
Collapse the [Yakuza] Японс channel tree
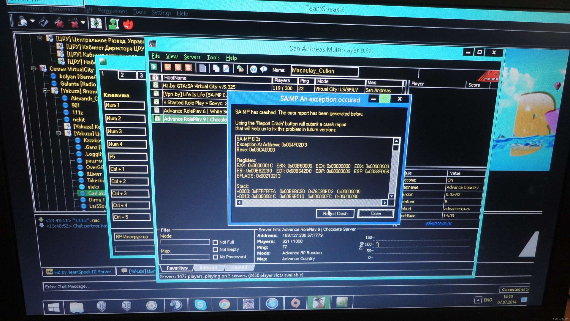click(45, 90)
